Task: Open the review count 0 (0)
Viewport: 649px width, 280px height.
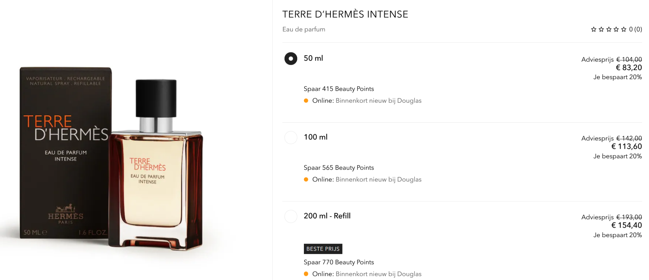Action: (635, 29)
